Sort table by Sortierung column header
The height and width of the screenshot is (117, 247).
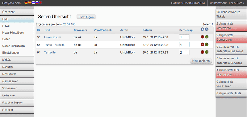coord(186,30)
